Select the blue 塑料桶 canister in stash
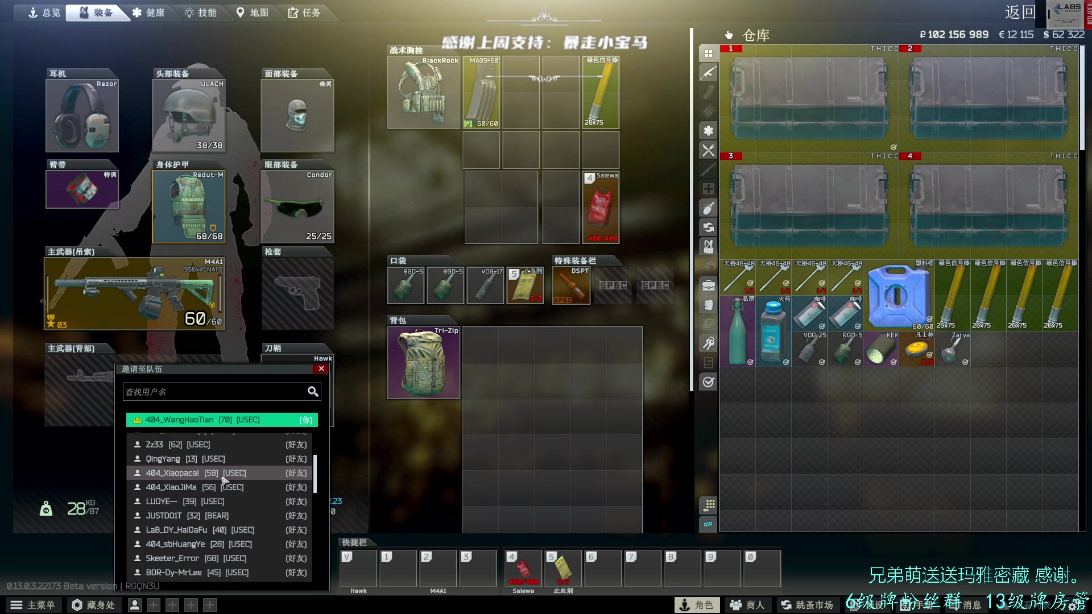This screenshot has height=614, width=1092. coord(899,295)
